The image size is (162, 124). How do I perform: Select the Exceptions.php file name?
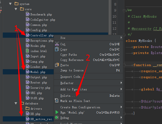[x=42, y=41]
